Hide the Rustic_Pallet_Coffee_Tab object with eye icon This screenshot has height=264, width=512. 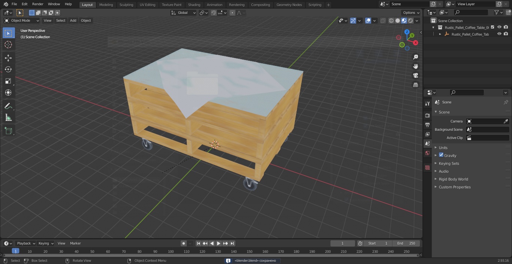pos(499,34)
